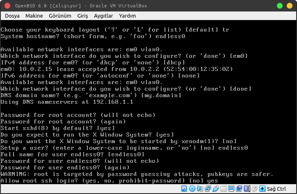Viewport: 297px width, 194px height.
Task: Click the 'Password for user endless0? (again)' line
Action: pos(65,167)
